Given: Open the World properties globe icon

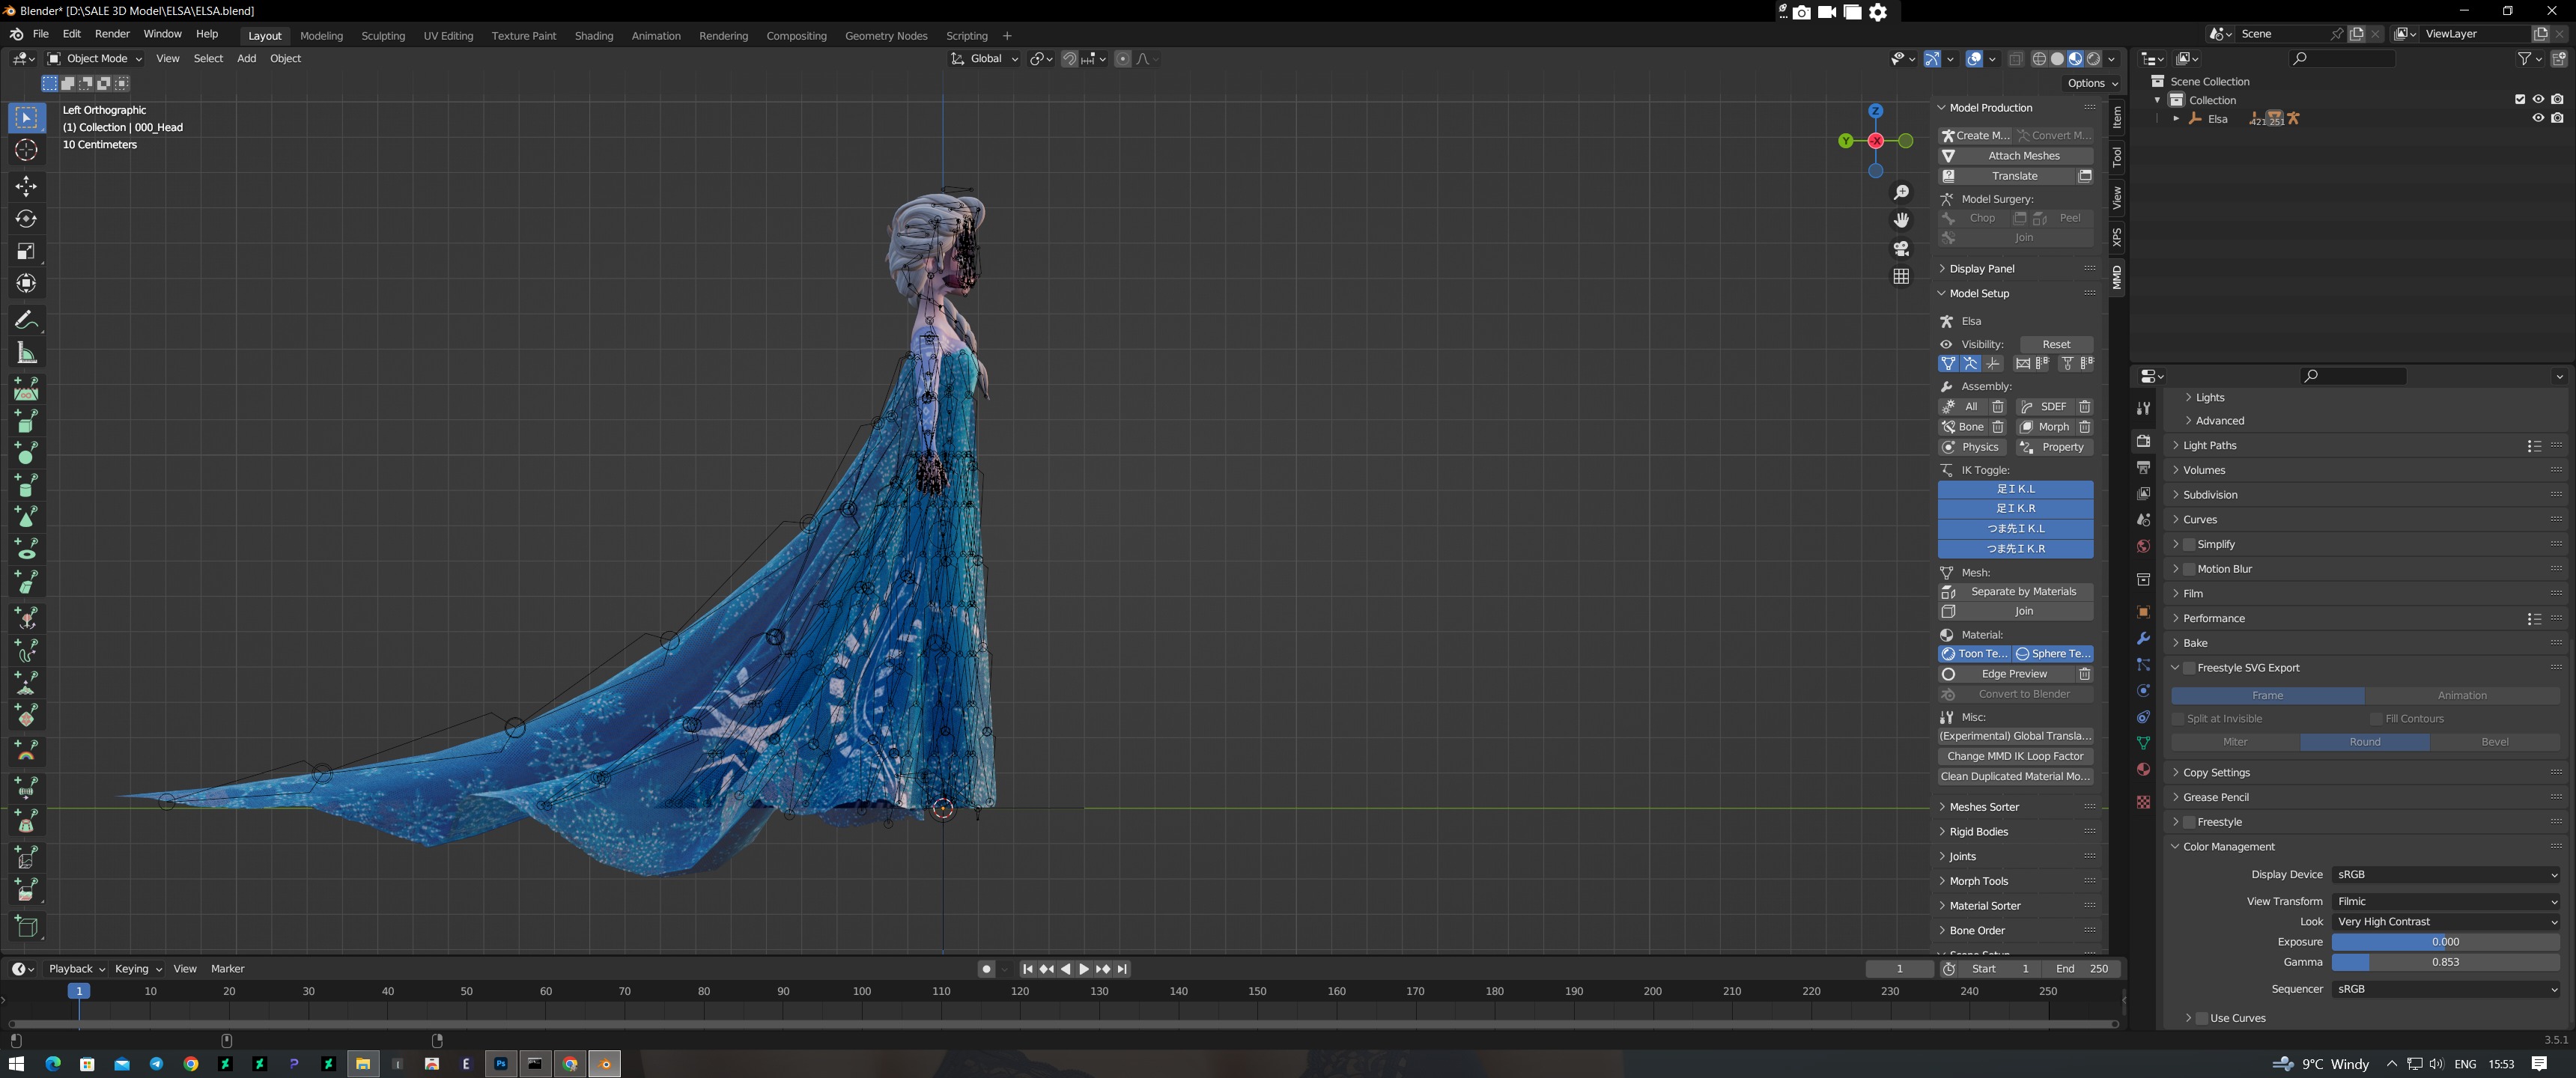Looking at the screenshot, I should coord(2143,546).
